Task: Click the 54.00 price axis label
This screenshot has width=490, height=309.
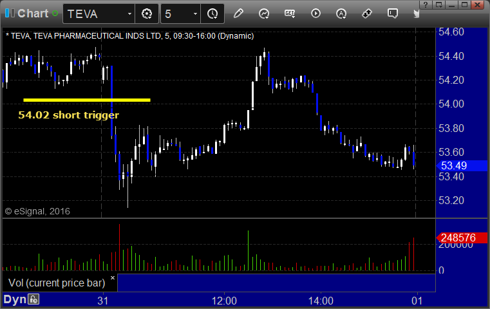Action: pos(451,104)
